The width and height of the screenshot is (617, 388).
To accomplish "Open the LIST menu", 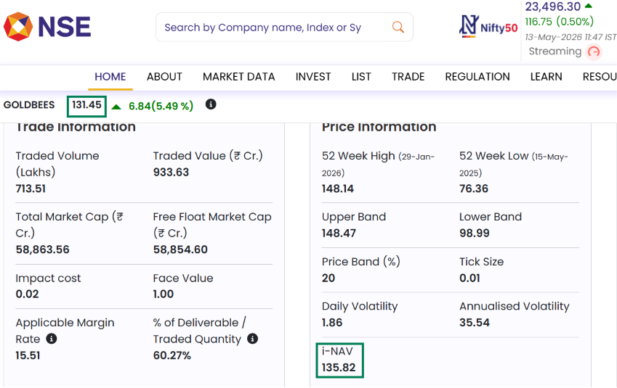I will [361, 77].
